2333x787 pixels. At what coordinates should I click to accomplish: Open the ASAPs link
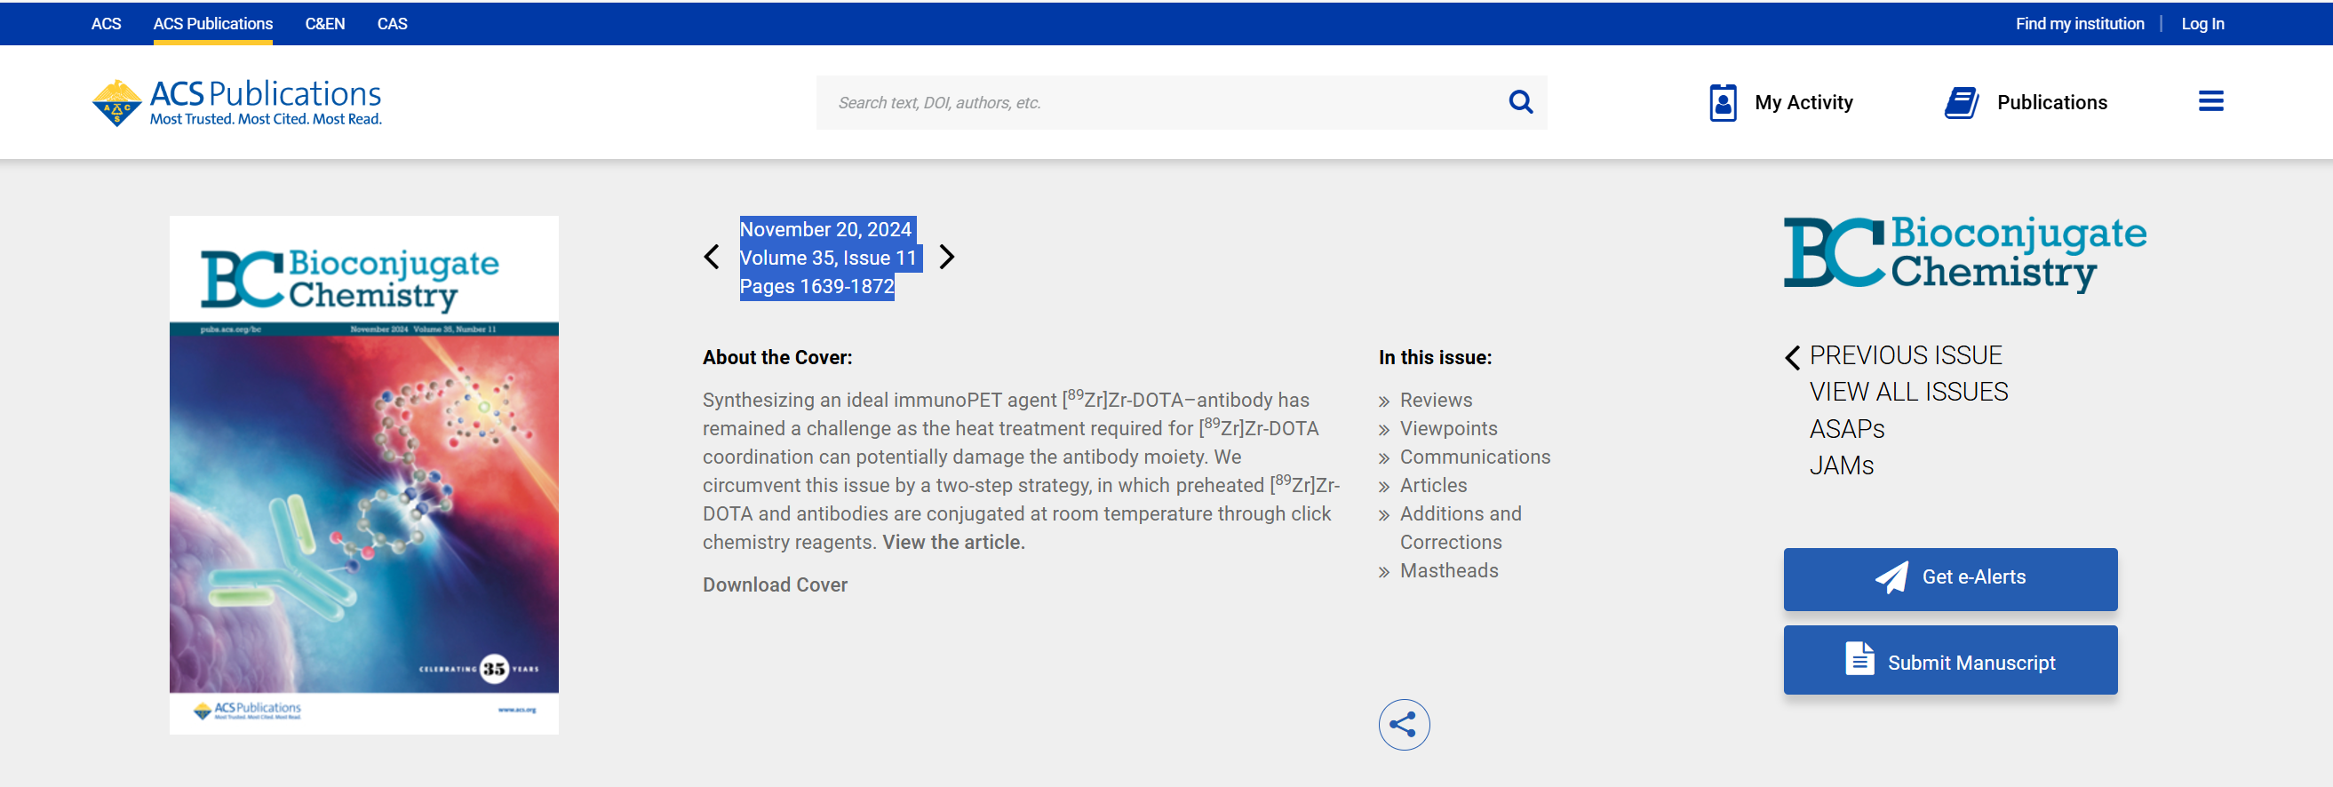(x=1847, y=428)
